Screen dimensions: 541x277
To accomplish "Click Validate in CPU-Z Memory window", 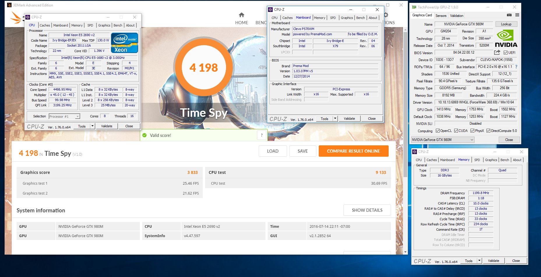I will coord(494,261).
